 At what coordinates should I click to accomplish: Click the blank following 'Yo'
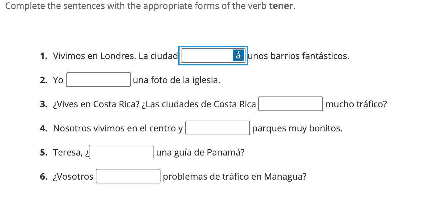point(98,80)
